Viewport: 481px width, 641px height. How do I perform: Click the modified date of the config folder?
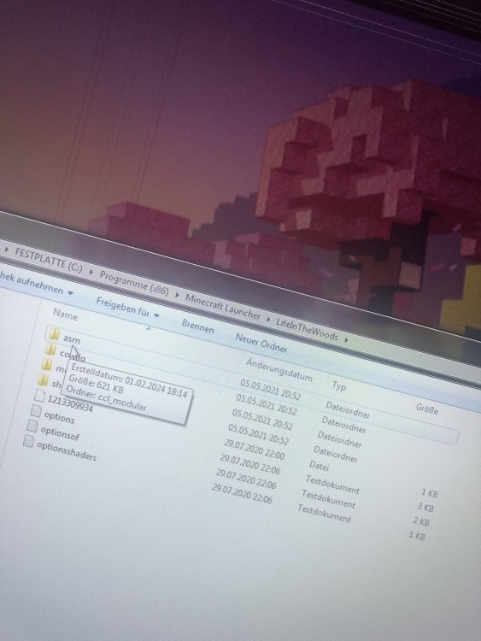pos(266,404)
